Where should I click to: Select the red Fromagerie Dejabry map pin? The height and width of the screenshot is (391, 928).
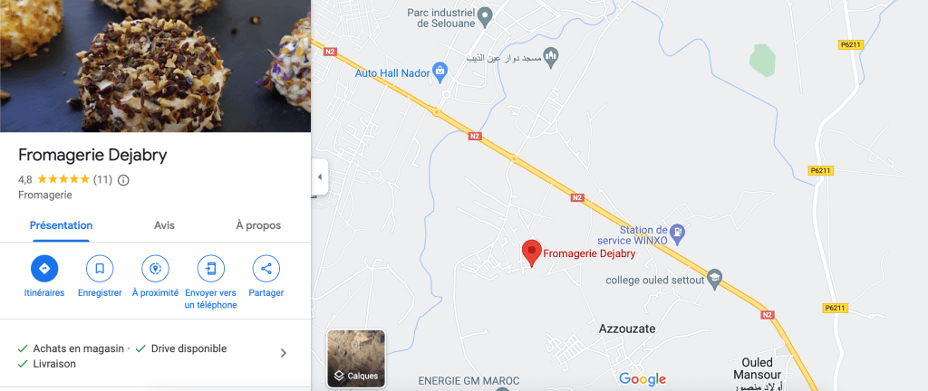pyautogui.click(x=531, y=254)
